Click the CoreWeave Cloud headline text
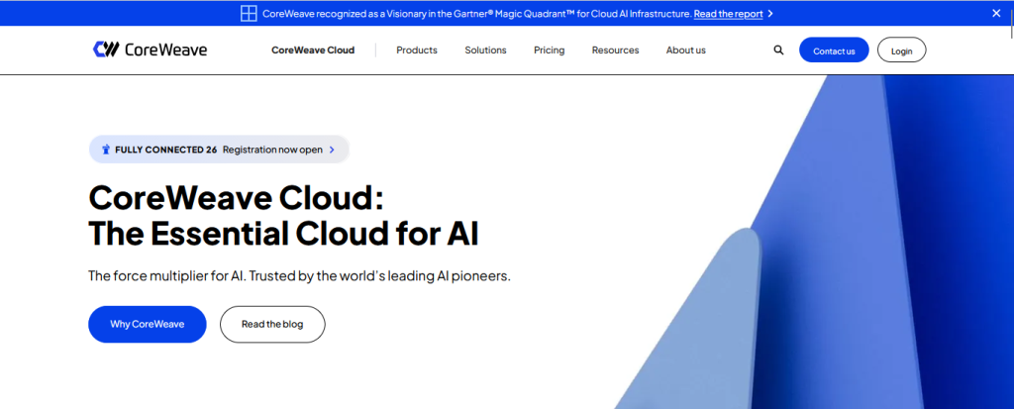The height and width of the screenshot is (409, 1014). coord(284,216)
